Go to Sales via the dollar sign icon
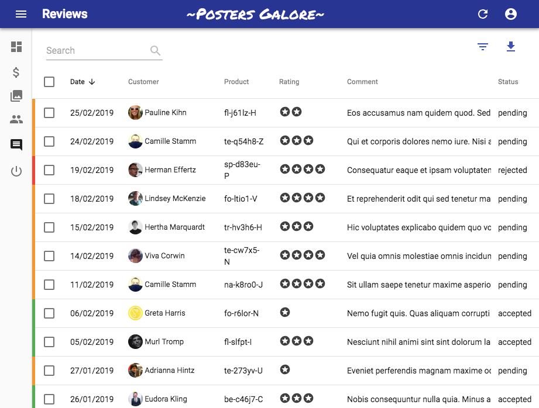The image size is (539, 408). [16, 72]
